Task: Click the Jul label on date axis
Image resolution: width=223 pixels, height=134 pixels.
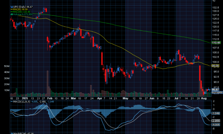Action: 176,98
